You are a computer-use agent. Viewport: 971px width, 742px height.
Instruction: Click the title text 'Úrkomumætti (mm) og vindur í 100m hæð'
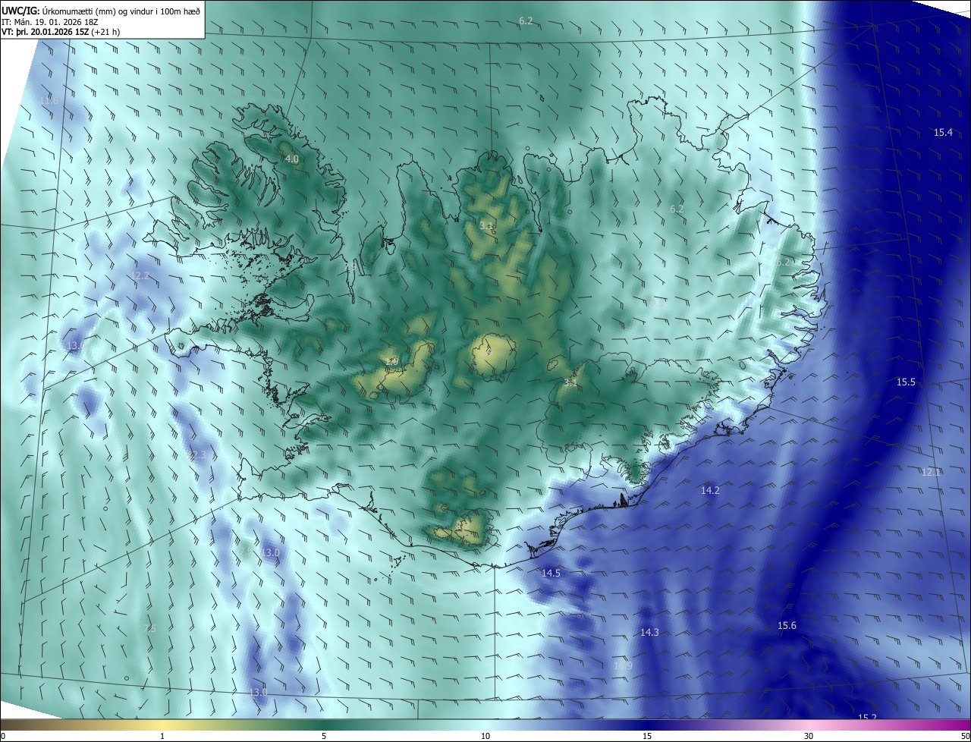(x=120, y=11)
